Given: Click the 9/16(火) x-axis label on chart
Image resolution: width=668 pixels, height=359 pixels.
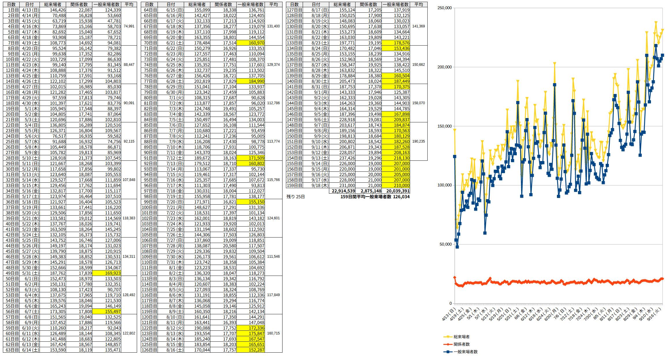Looking at the screenshot, I should pyautogui.click(x=654, y=314).
